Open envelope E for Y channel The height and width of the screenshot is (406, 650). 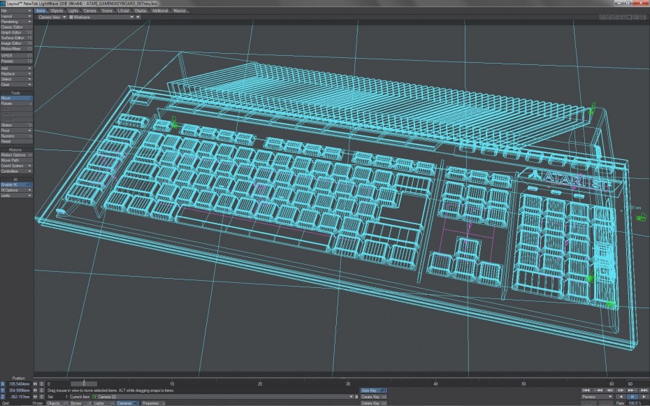(41, 390)
